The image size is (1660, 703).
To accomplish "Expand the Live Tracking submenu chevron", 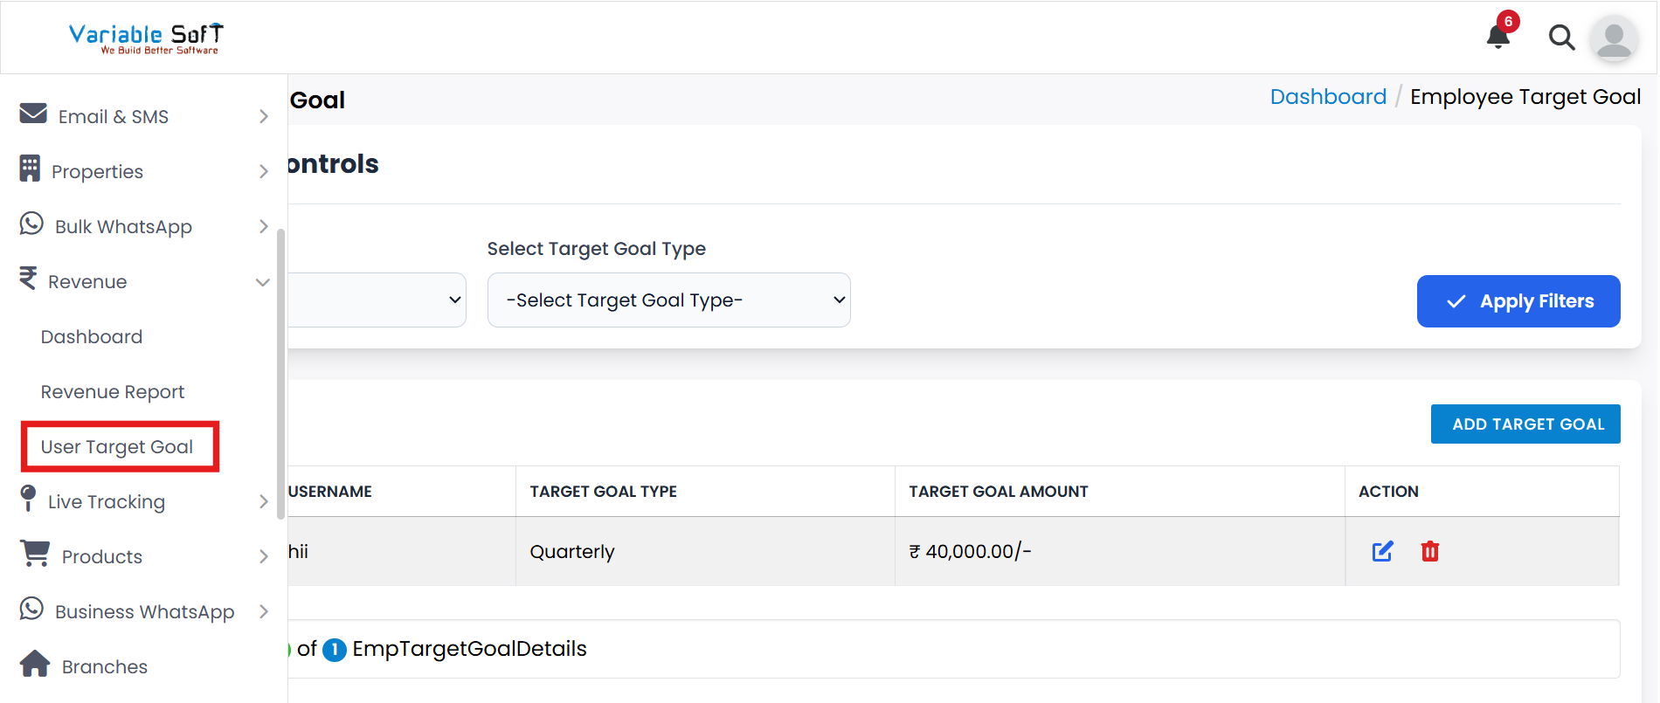I will tap(263, 502).
